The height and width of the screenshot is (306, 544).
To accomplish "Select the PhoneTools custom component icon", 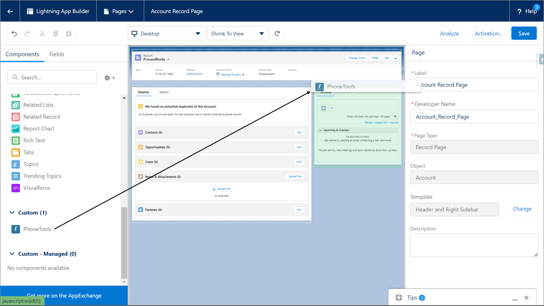I will pos(16,229).
